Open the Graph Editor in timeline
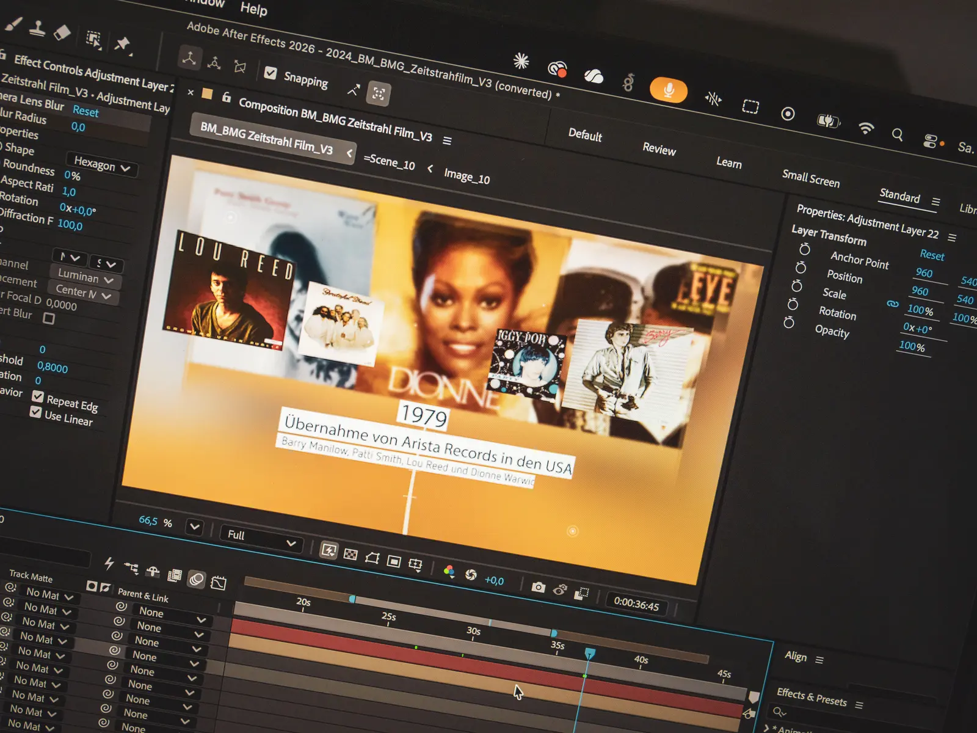The height and width of the screenshot is (733, 977). pos(219,583)
